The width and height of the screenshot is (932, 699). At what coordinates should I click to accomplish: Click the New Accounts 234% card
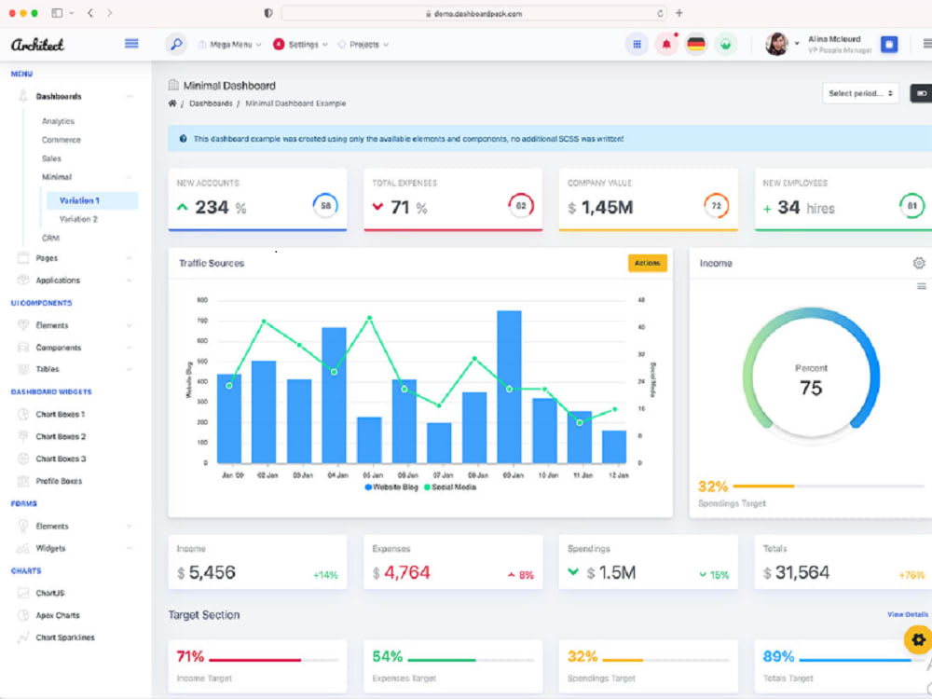pos(257,199)
